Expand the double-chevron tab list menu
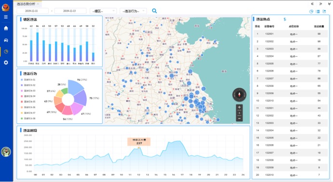Image resolution: width=333 pixels, height=182 pixels. (330, 4)
